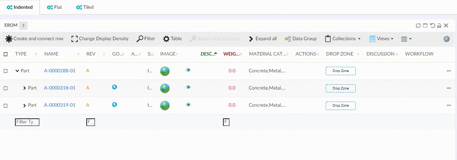Click the Filter magnifier tool

coord(146,39)
